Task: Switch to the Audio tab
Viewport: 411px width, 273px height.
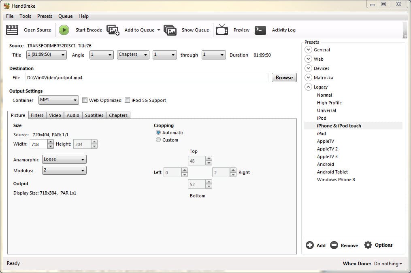Action: pos(73,115)
